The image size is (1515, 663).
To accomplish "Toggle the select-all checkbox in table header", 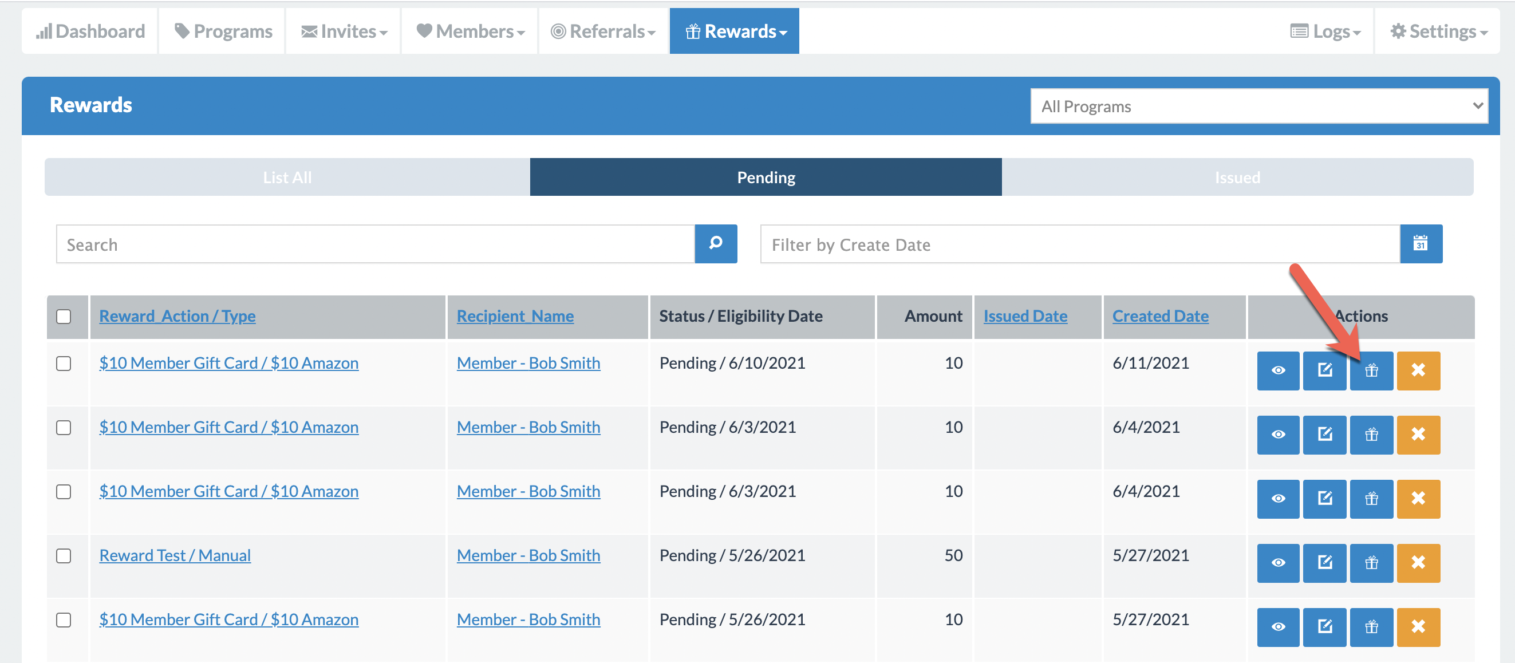I will click(x=64, y=317).
